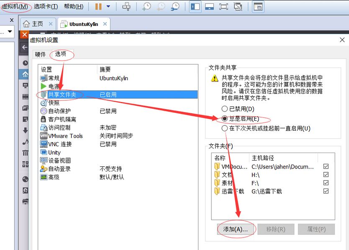
Task: Click the 移除(R) button
Action: (x=276, y=229)
